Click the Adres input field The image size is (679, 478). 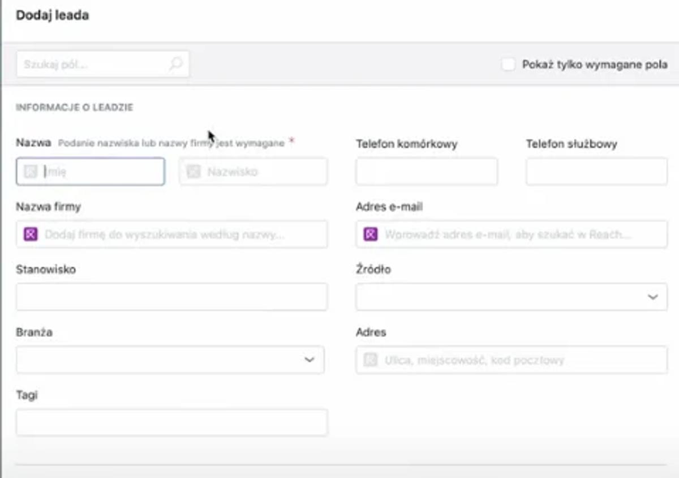click(512, 360)
